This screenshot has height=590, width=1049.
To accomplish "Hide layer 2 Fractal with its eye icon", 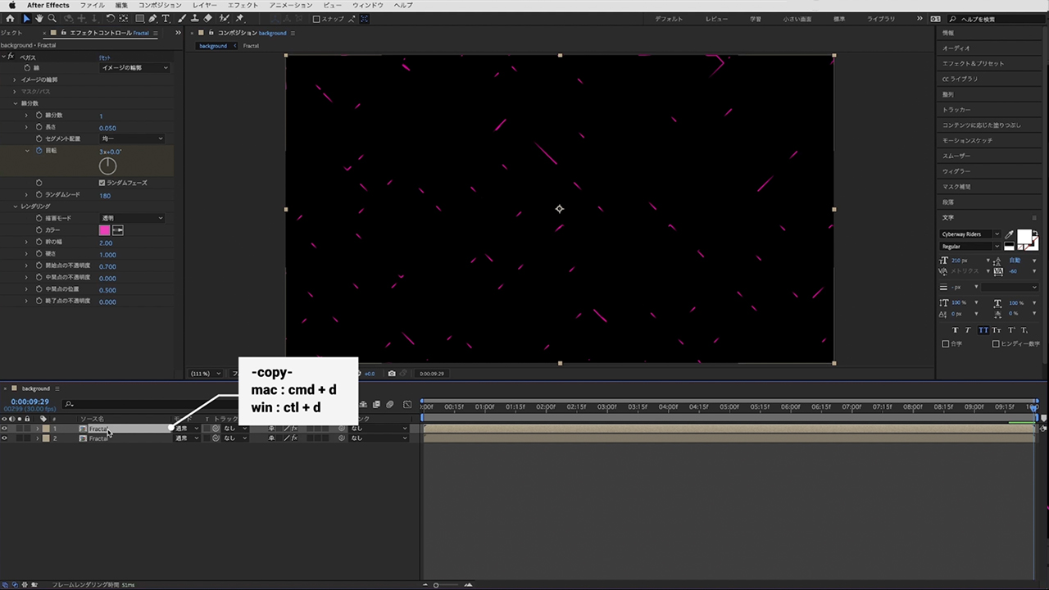I will (4, 438).
